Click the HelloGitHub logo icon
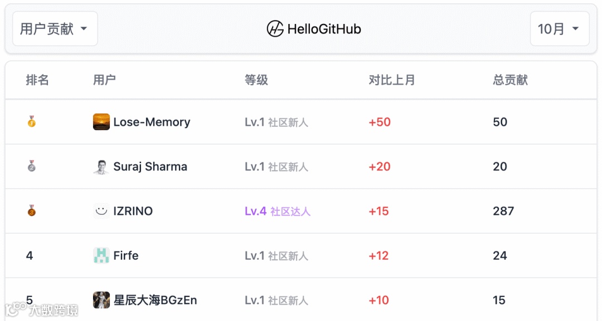602x321 pixels. [x=275, y=29]
